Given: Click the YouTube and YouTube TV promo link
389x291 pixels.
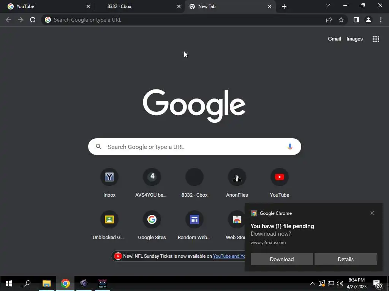Looking at the screenshot, I should (x=229, y=256).
